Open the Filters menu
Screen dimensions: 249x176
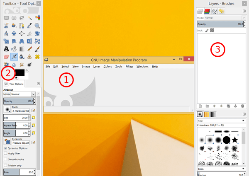click(x=129, y=66)
